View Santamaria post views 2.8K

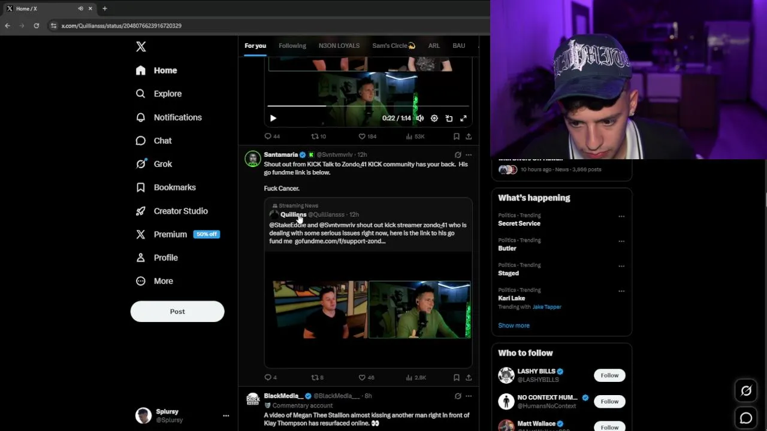(x=416, y=378)
